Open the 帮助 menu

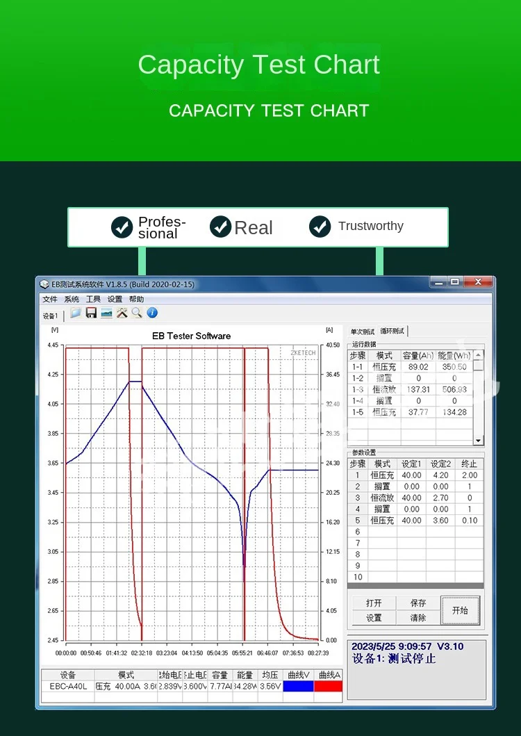point(136,300)
